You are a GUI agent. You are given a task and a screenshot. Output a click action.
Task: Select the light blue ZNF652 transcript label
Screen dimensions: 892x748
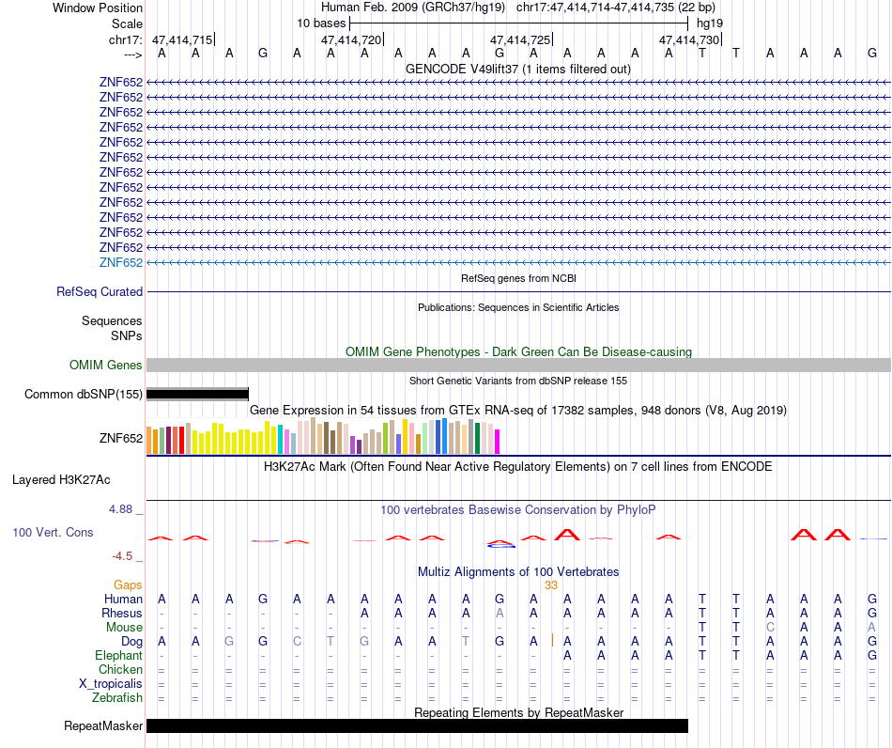click(x=120, y=262)
